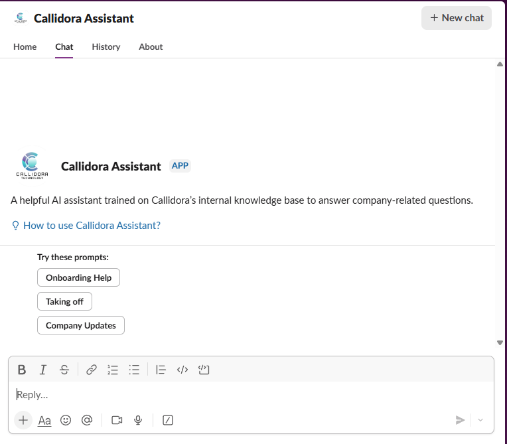This screenshot has width=507, height=444.
Task: Mention someone with the @ icon
Action: 87,420
